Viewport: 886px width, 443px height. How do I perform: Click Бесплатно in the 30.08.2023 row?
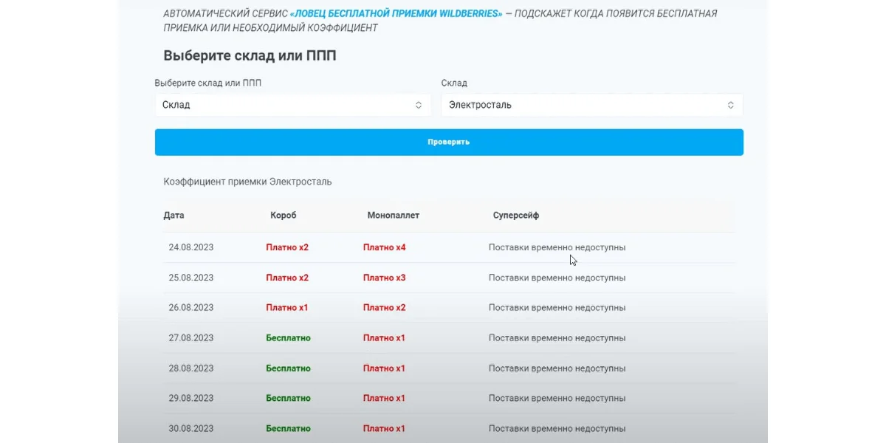(288, 428)
